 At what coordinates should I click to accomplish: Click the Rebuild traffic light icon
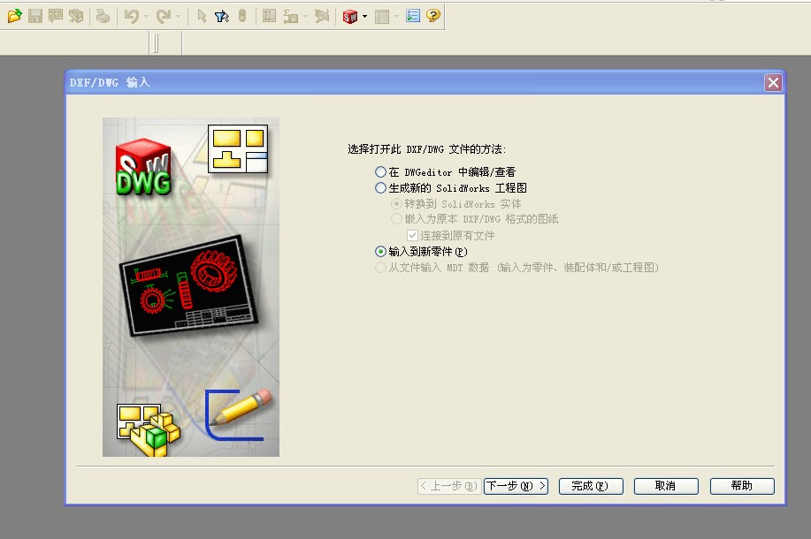click(x=242, y=16)
